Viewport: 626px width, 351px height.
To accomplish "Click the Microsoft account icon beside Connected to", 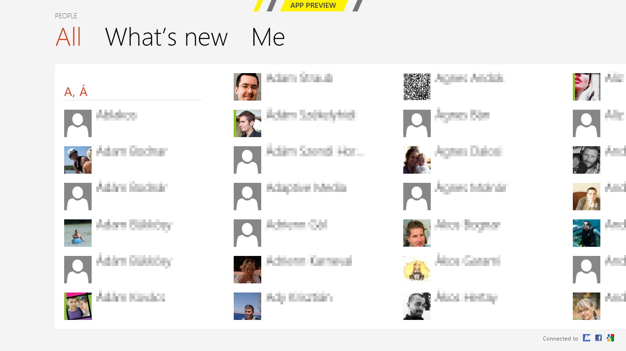I will (x=587, y=338).
